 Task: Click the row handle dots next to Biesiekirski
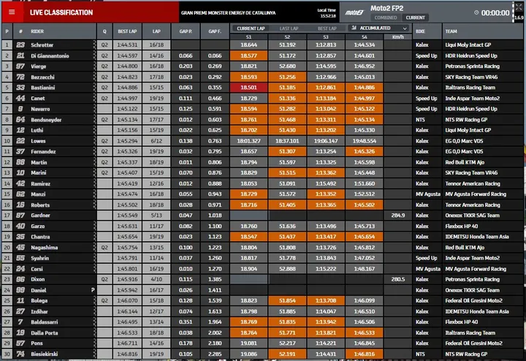coord(94,354)
